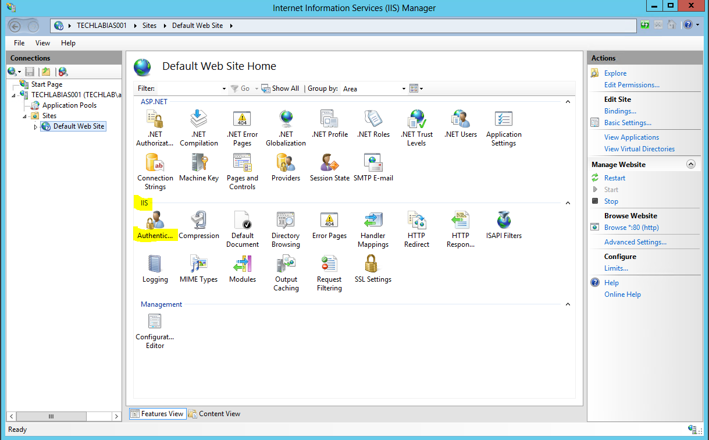This screenshot has width=709, height=440.
Task: Collapse the TECHLABIAS001 server node
Action: click(14, 95)
